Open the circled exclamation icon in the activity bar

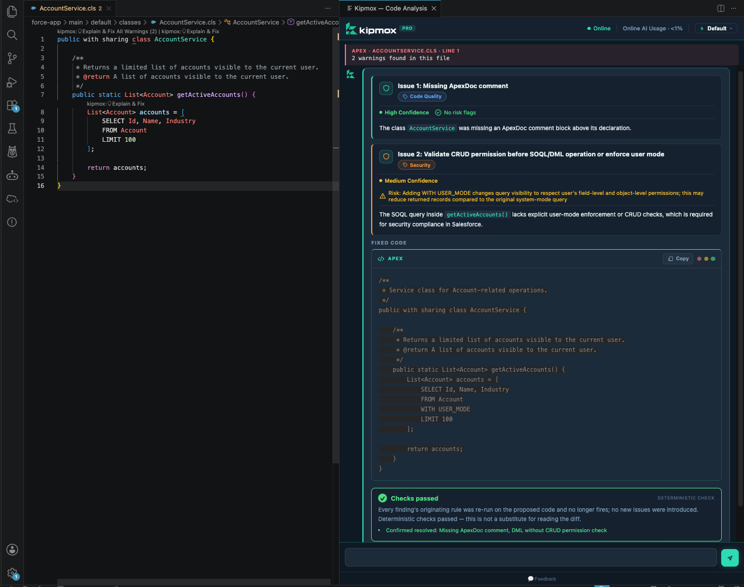[x=12, y=222]
